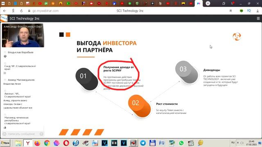The image size is (262, 147).
Task: Open browser downloads arrow icon
Action: coord(257,11)
